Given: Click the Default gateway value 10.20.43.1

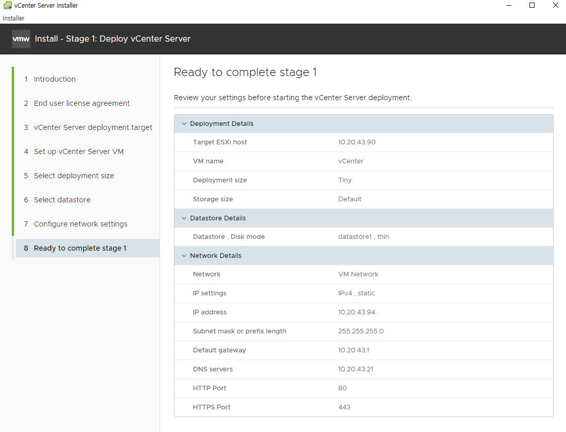Looking at the screenshot, I should pyautogui.click(x=353, y=350).
